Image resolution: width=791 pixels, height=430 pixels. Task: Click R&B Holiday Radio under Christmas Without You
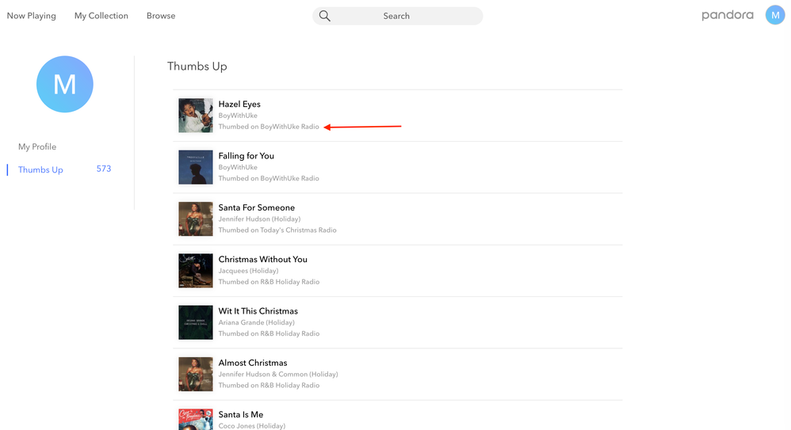[289, 282]
